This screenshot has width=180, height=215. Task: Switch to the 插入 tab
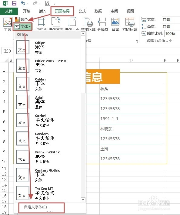pyautogui.click(x=42, y=11)
